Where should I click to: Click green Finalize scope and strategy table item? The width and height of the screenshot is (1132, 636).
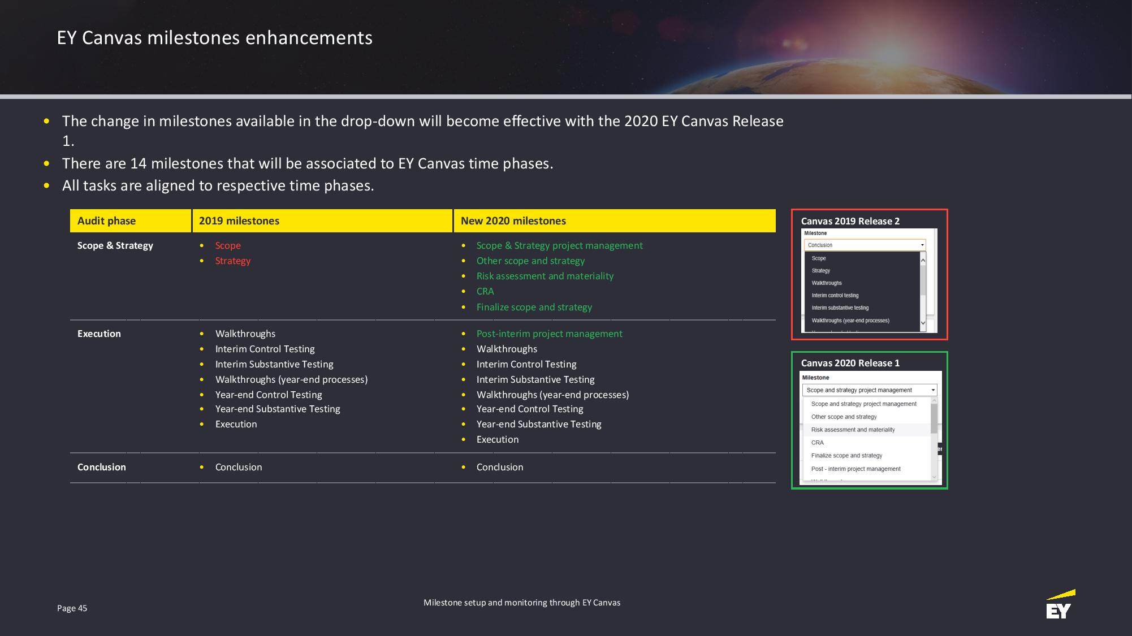coord(534,307)
